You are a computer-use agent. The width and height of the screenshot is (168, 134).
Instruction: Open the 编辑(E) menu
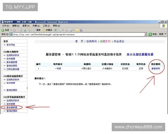point(16,26)
